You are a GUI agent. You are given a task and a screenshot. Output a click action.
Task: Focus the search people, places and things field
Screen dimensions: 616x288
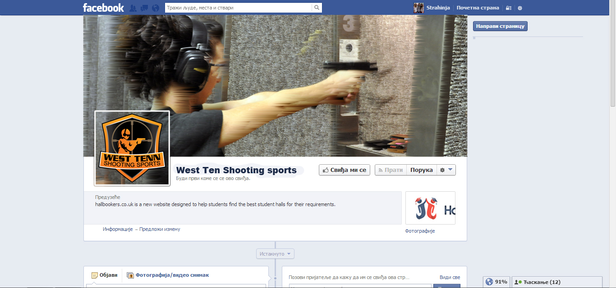point(239,8)
